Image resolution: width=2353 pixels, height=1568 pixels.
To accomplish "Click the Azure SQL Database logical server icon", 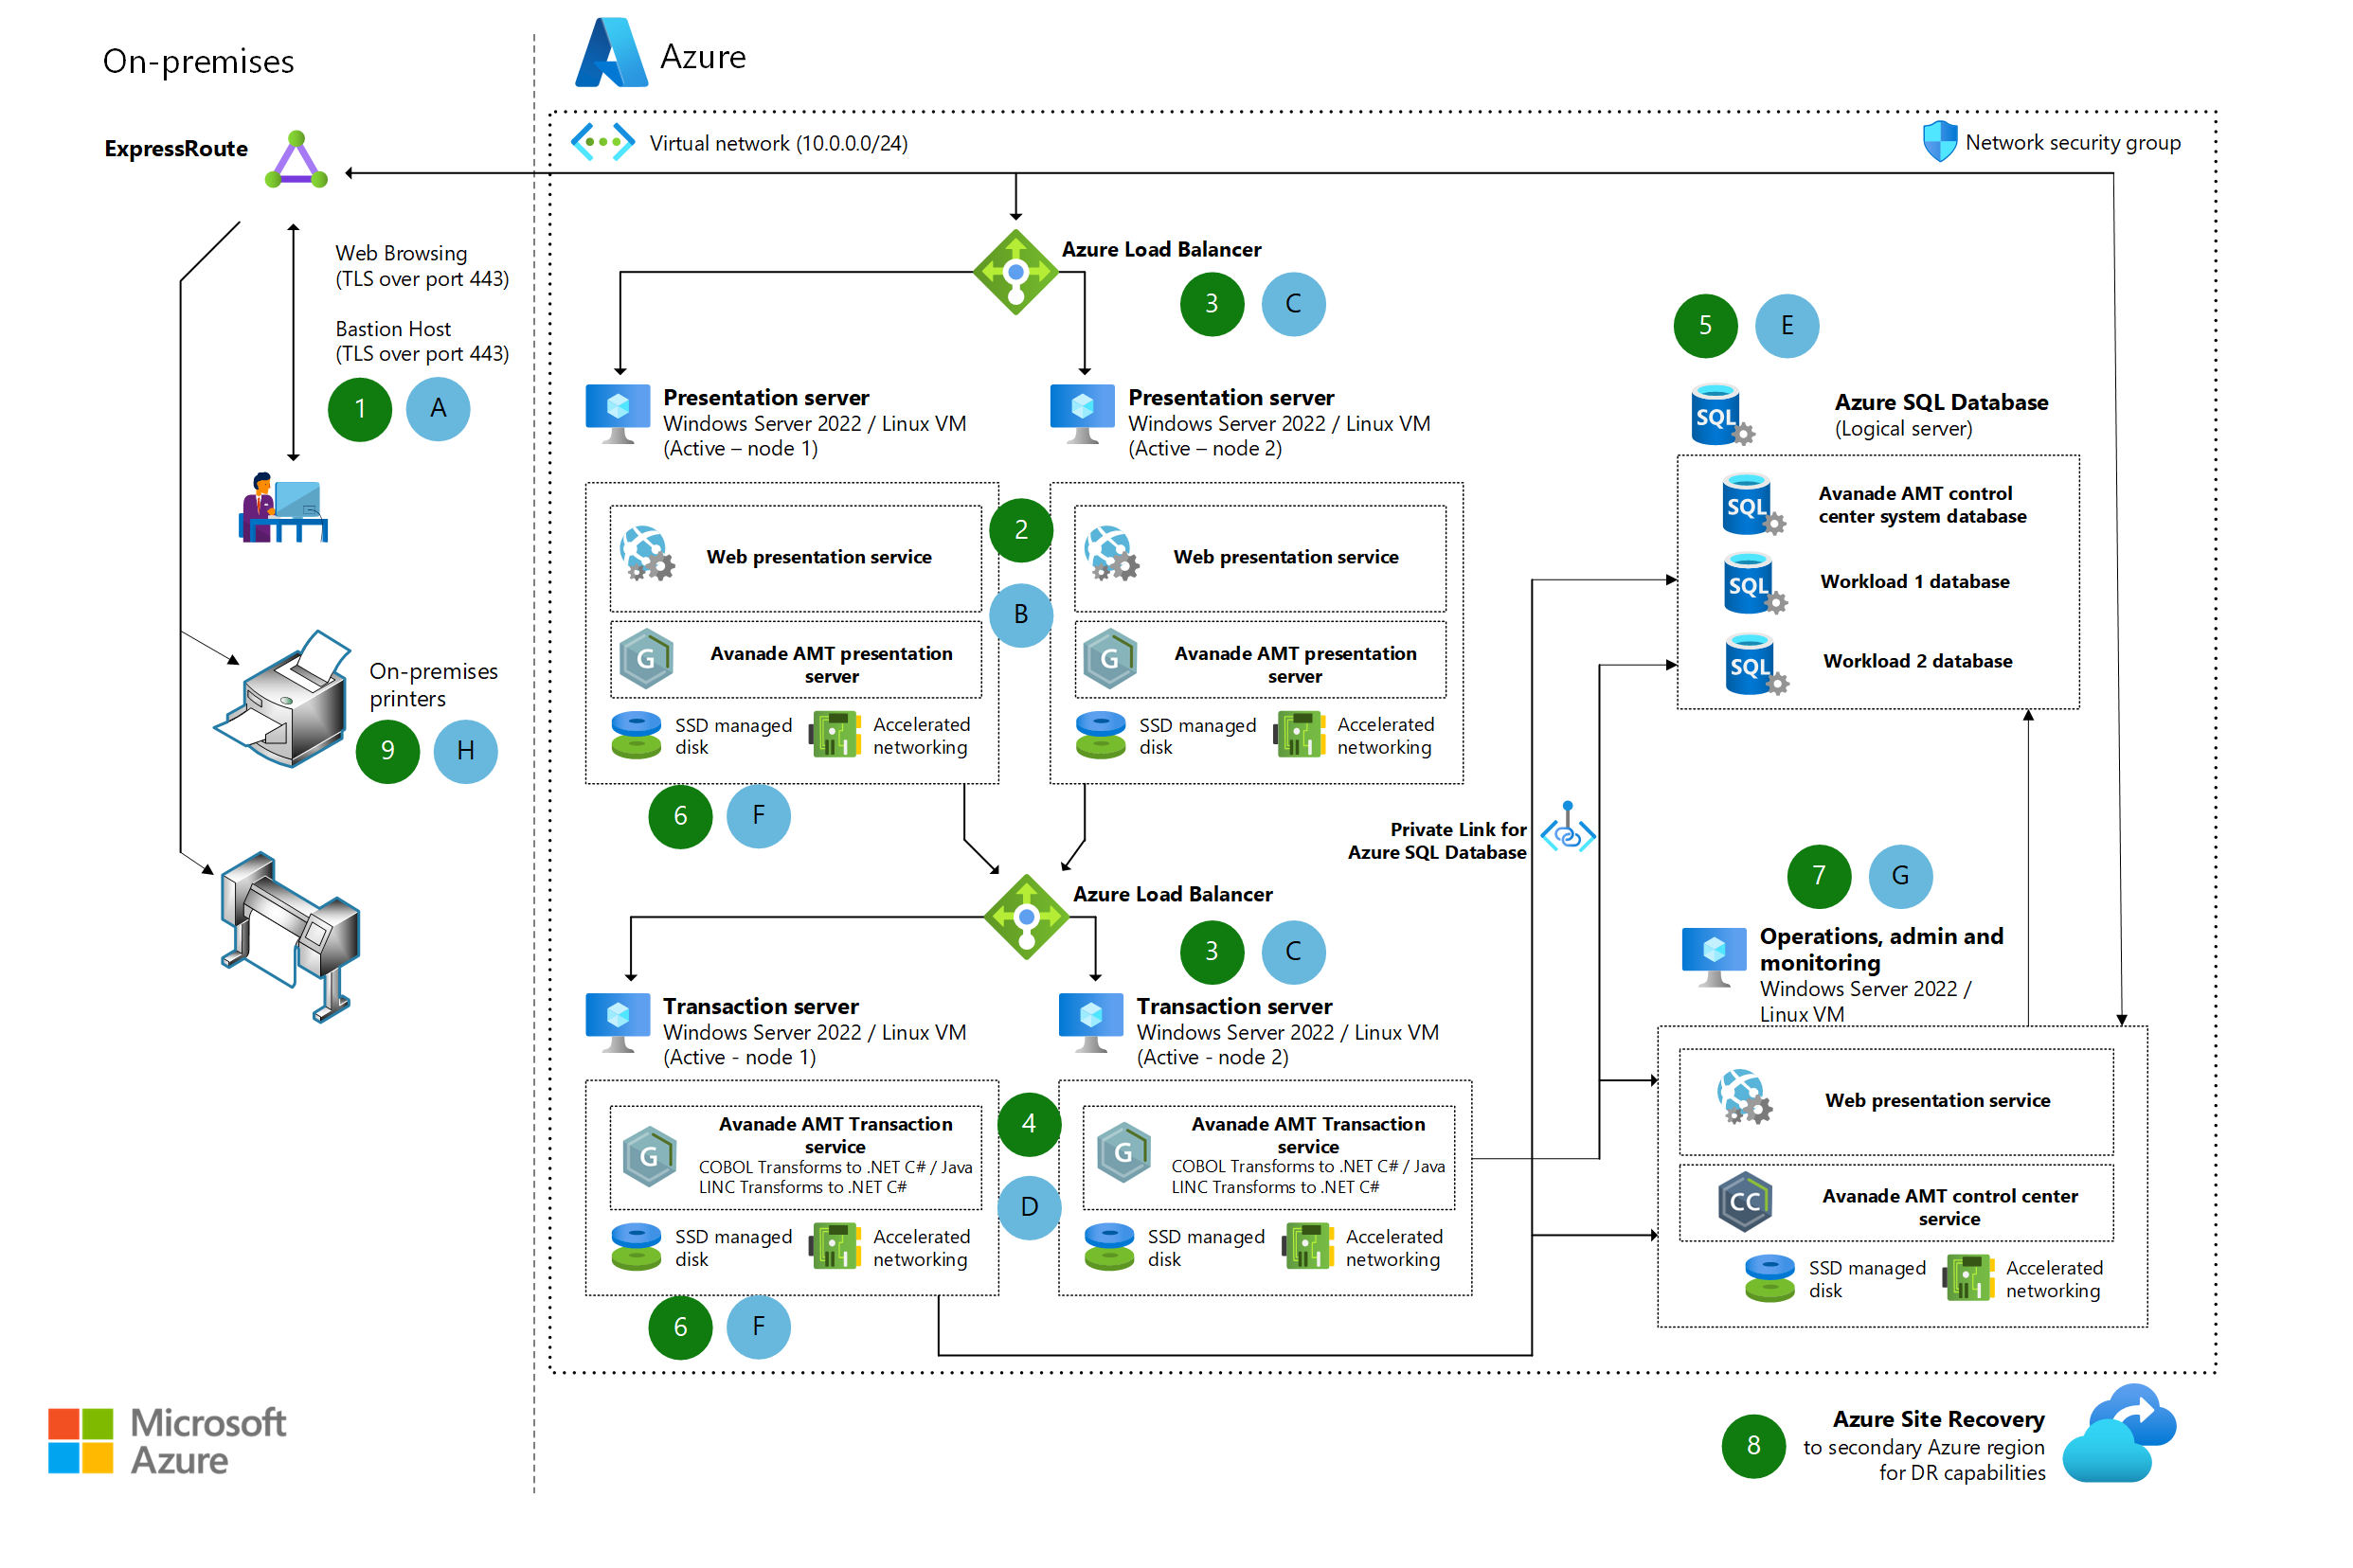I will pyautogui.click(x=1722, y=414).
